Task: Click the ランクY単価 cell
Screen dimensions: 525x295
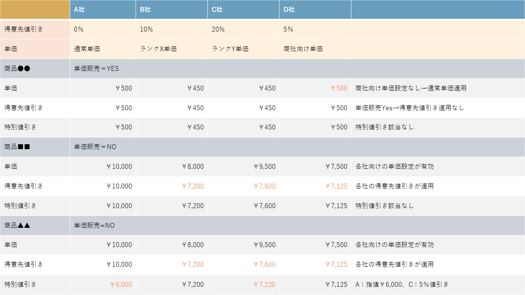Action: click(x=243, y=49)
